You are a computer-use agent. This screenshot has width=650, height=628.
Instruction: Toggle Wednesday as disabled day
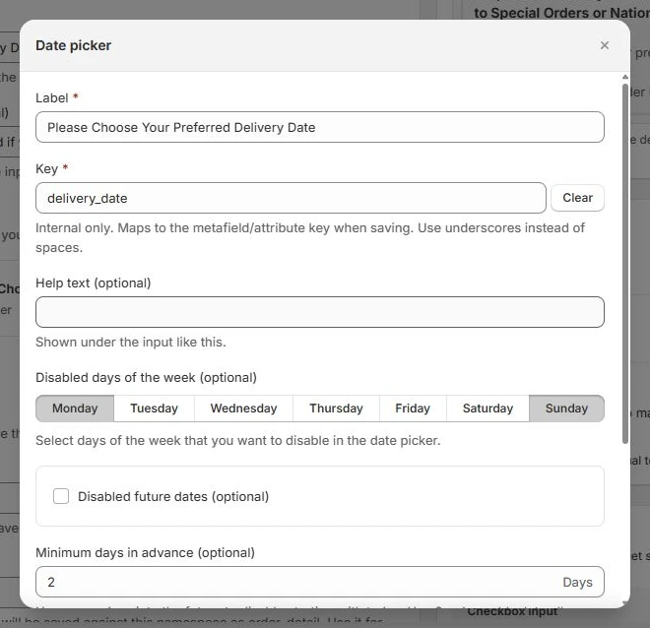(x=244, y=408)
